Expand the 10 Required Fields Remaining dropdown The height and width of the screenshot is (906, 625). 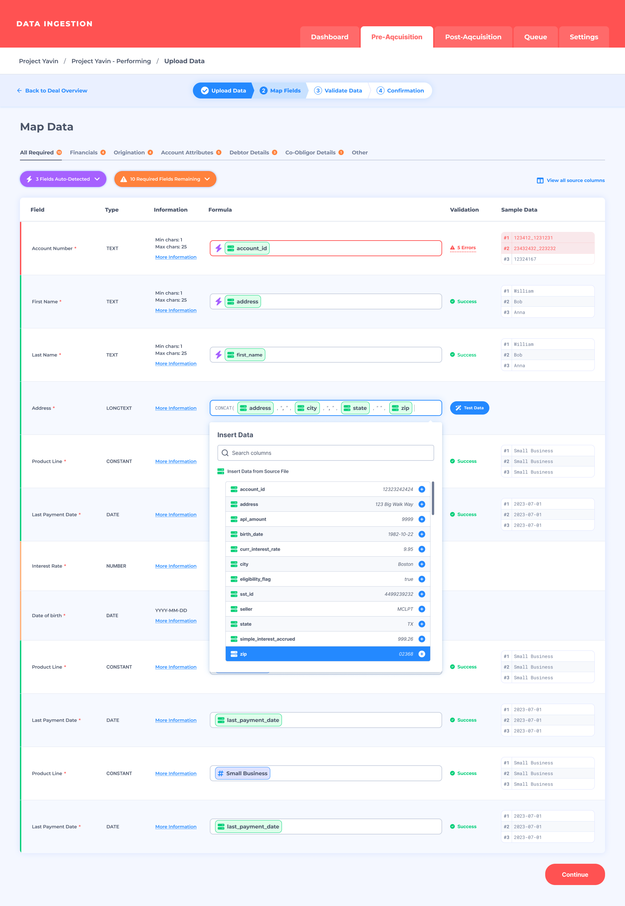pyautogui.click(x=207, y=179)
